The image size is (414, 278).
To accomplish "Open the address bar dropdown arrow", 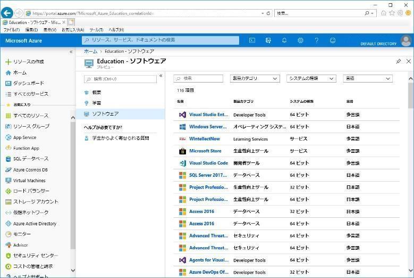I will [x=263, y=13].
